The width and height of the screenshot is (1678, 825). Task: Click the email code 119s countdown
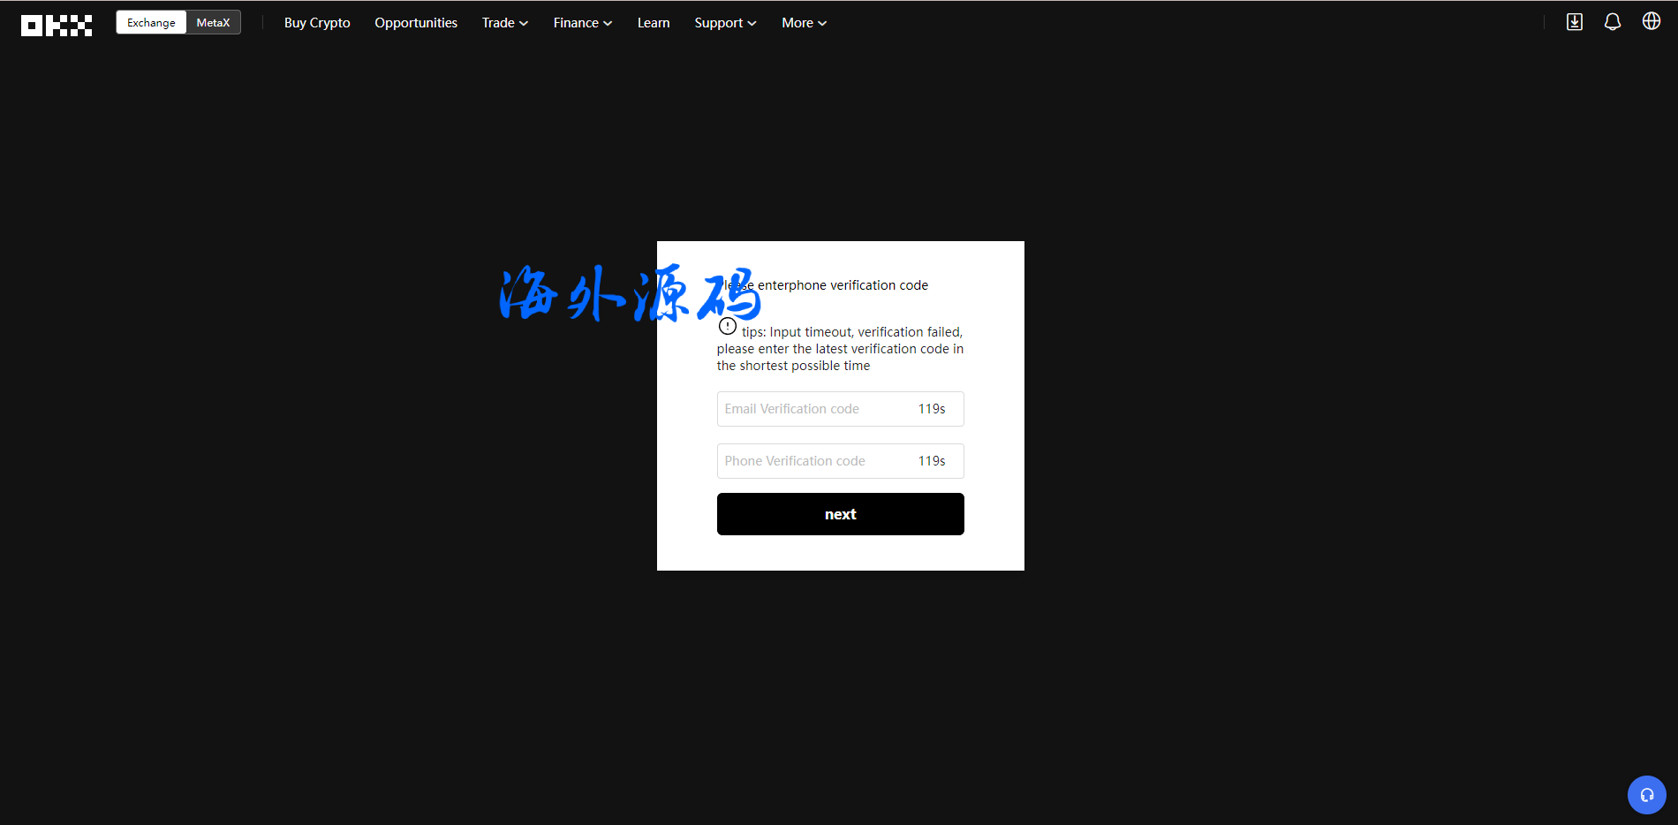click(x=932, y=409)
